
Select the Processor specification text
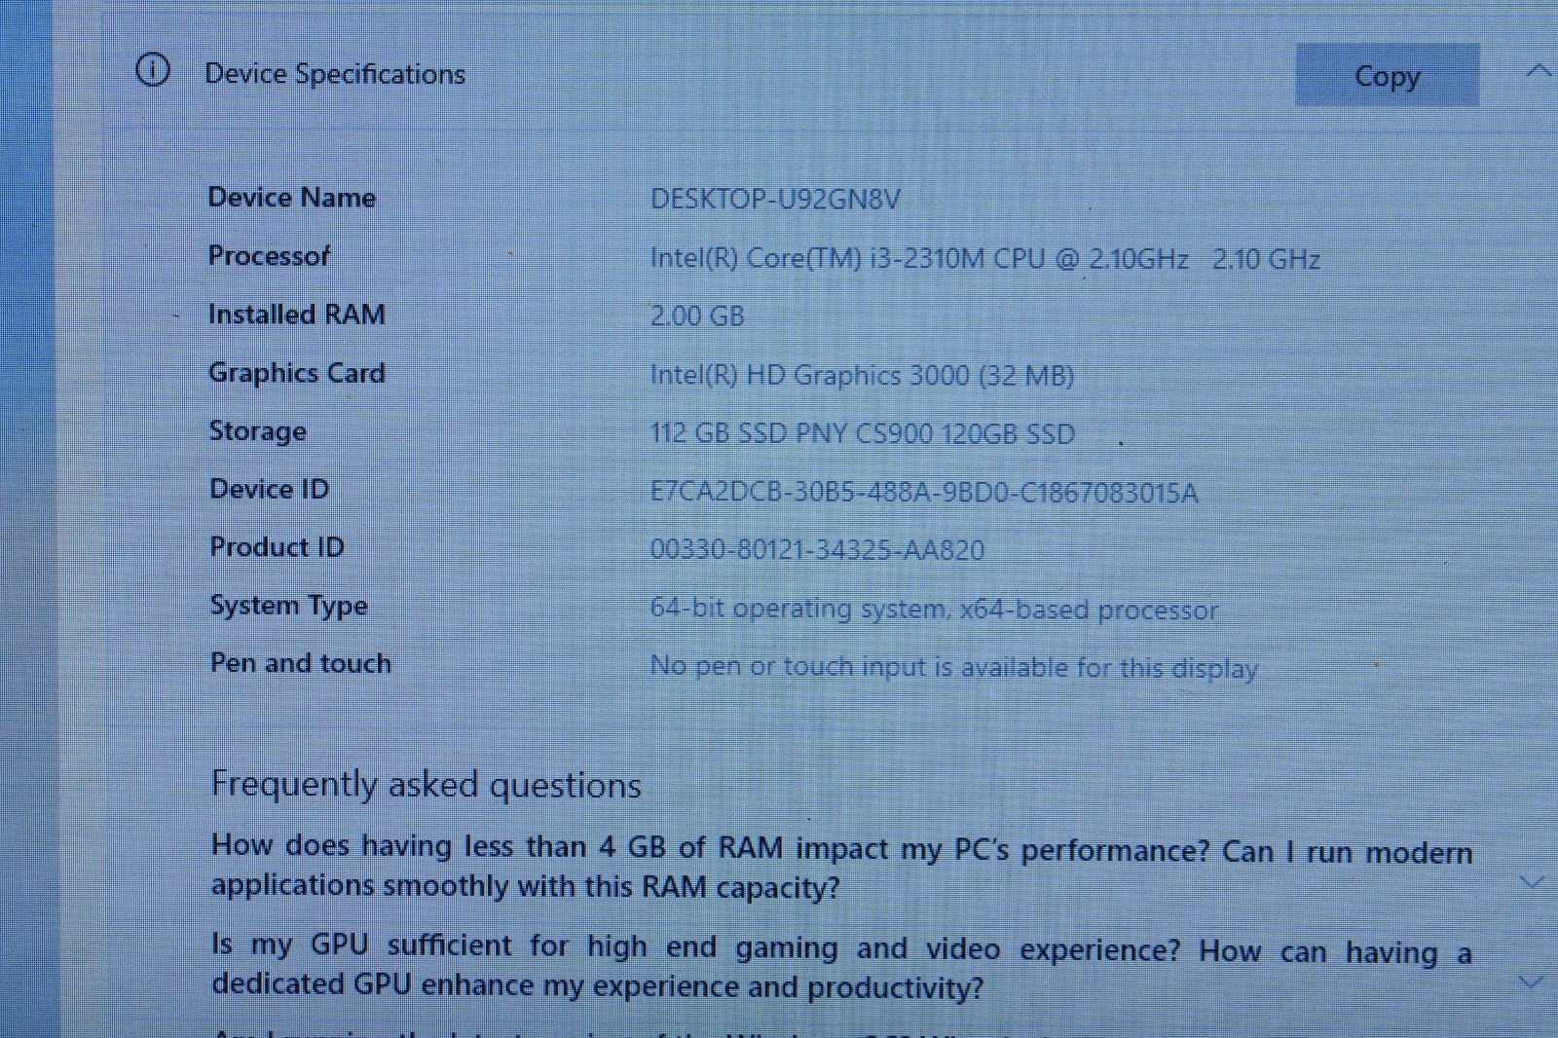point(983,259)
